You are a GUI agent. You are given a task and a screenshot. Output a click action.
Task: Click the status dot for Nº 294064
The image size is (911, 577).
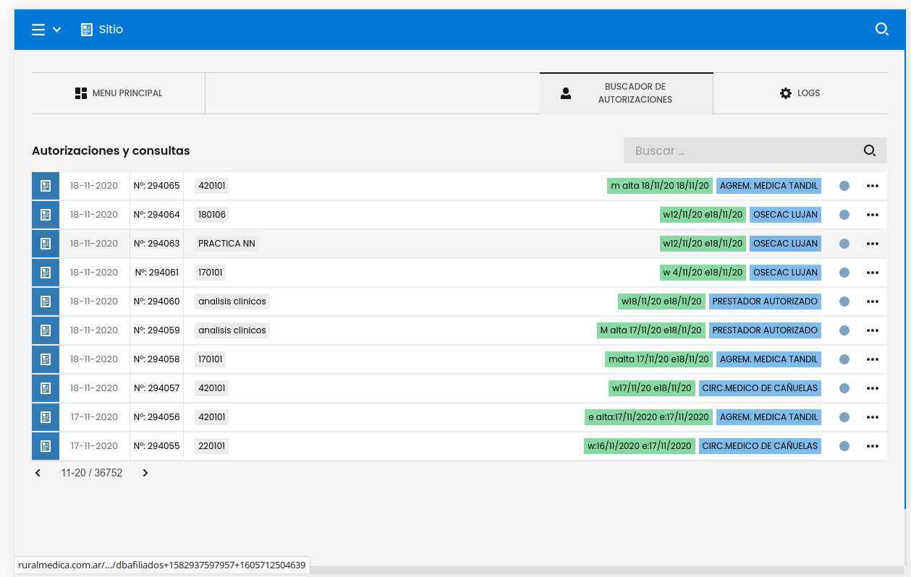pyautogui.click(x=844, y=215)
